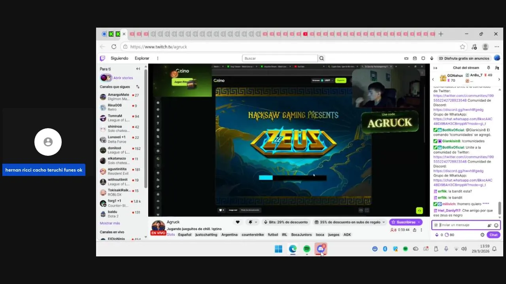
Task: Pin the chat header pin icon
Action: [x=489, y=68]
